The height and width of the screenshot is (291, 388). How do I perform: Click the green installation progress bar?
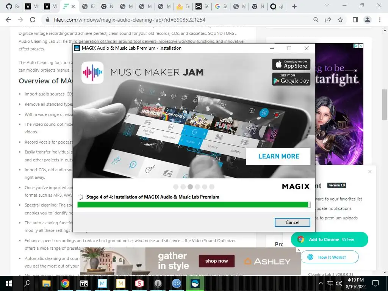click(x=194, y=205)
